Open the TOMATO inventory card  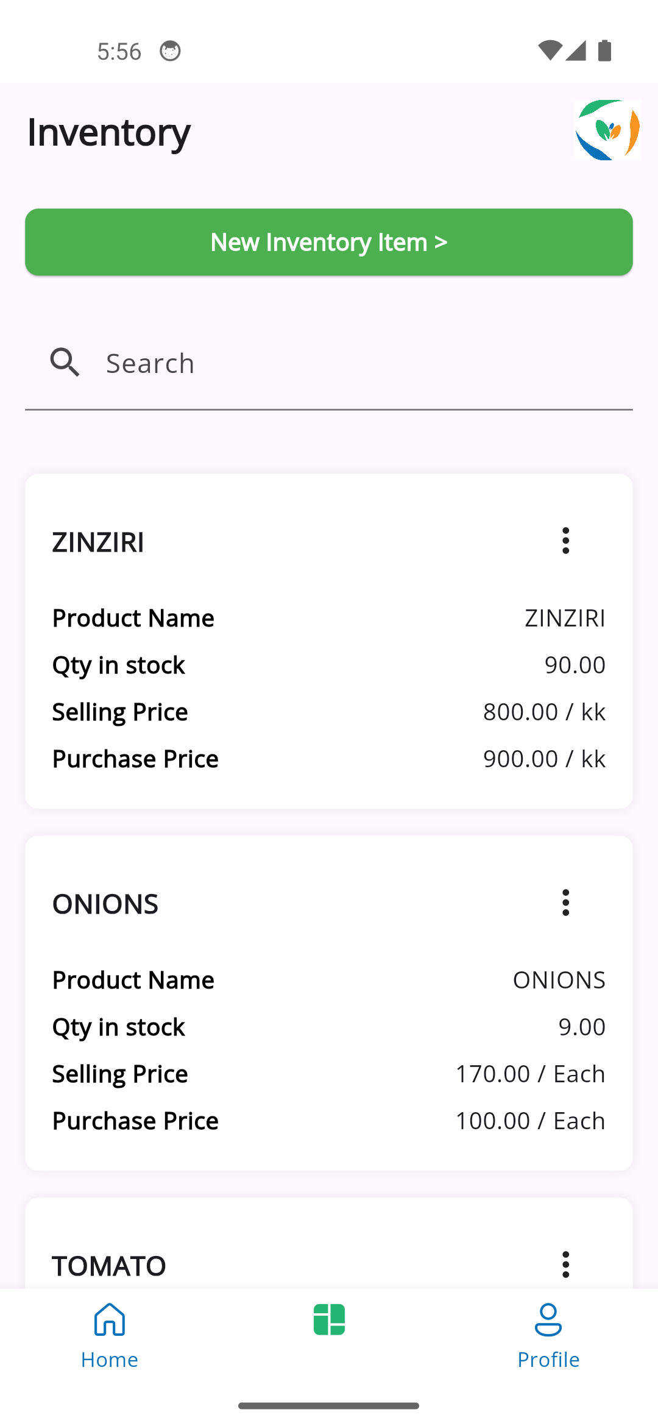tap(329, 1243)
